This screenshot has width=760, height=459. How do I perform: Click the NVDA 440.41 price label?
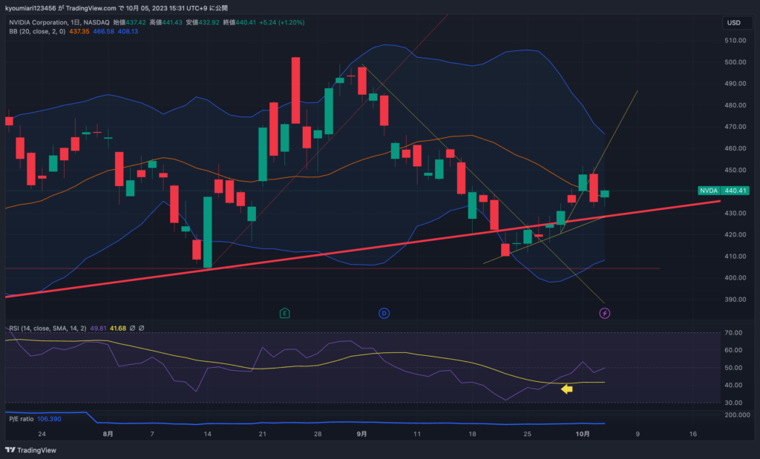click(724, 191)
